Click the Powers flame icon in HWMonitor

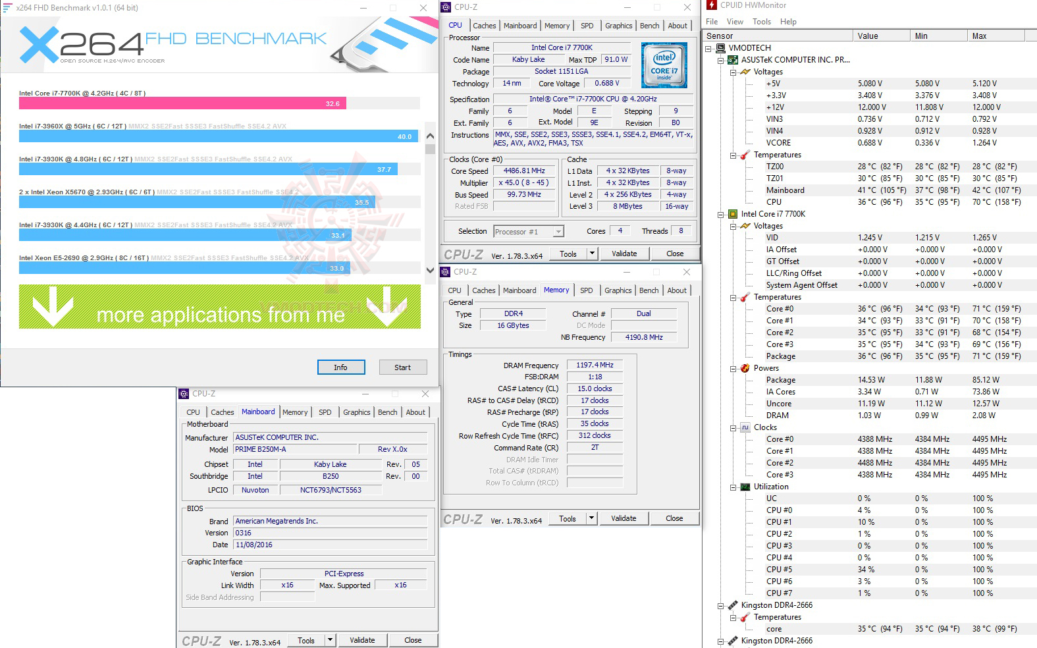pyautogui.click(x=745, y=368)
